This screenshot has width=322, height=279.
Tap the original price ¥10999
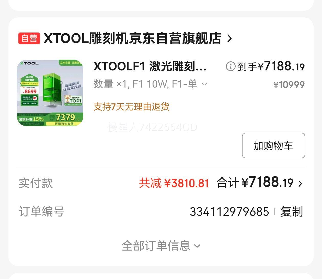tap(289, 85)
